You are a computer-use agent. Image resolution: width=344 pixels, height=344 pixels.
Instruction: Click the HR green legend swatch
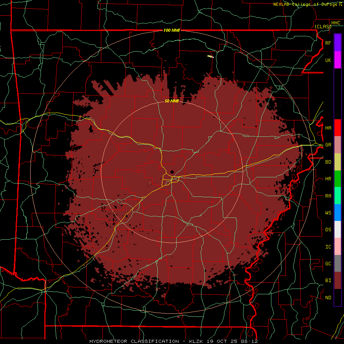(338, 179)
